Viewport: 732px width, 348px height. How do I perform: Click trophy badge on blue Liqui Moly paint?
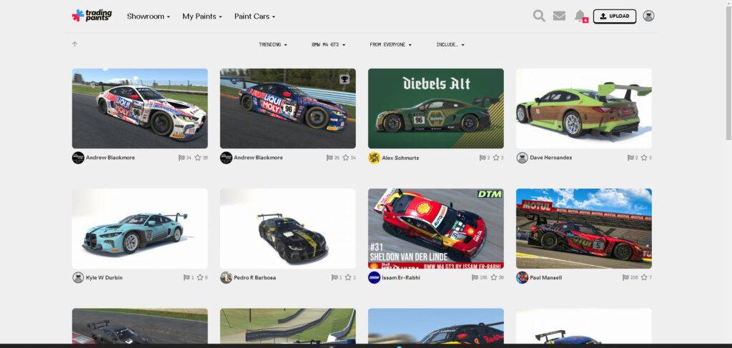[345, 79]
